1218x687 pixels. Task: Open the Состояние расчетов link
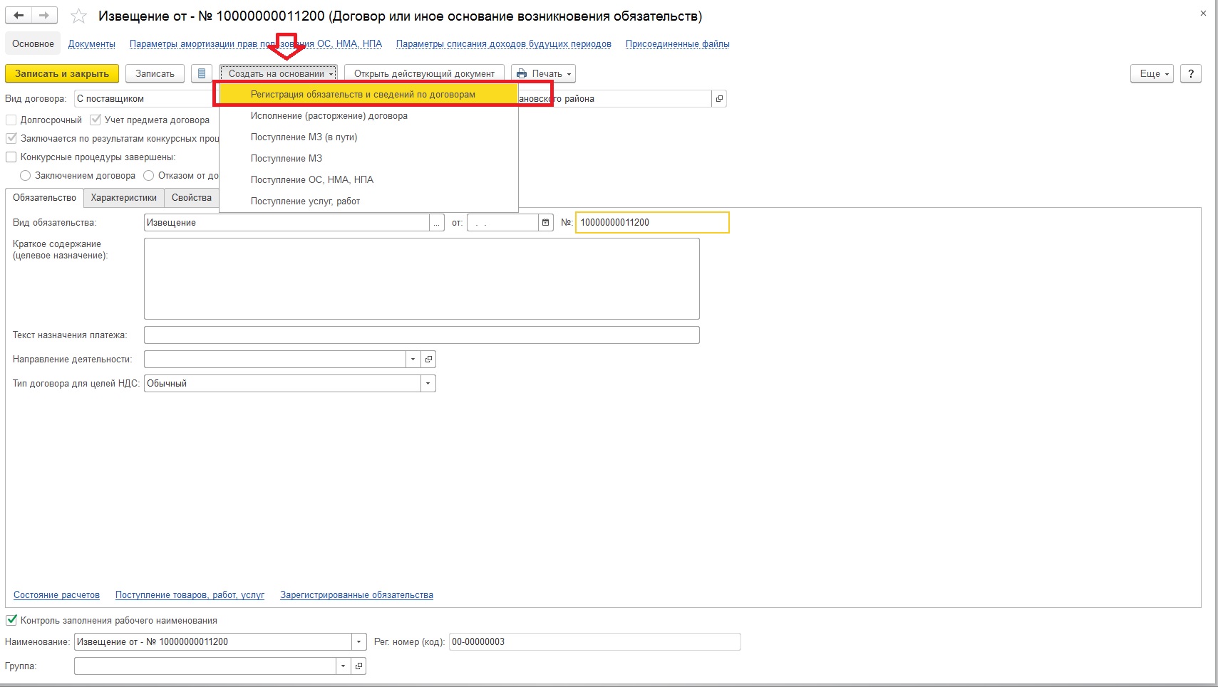coord(57,595)
